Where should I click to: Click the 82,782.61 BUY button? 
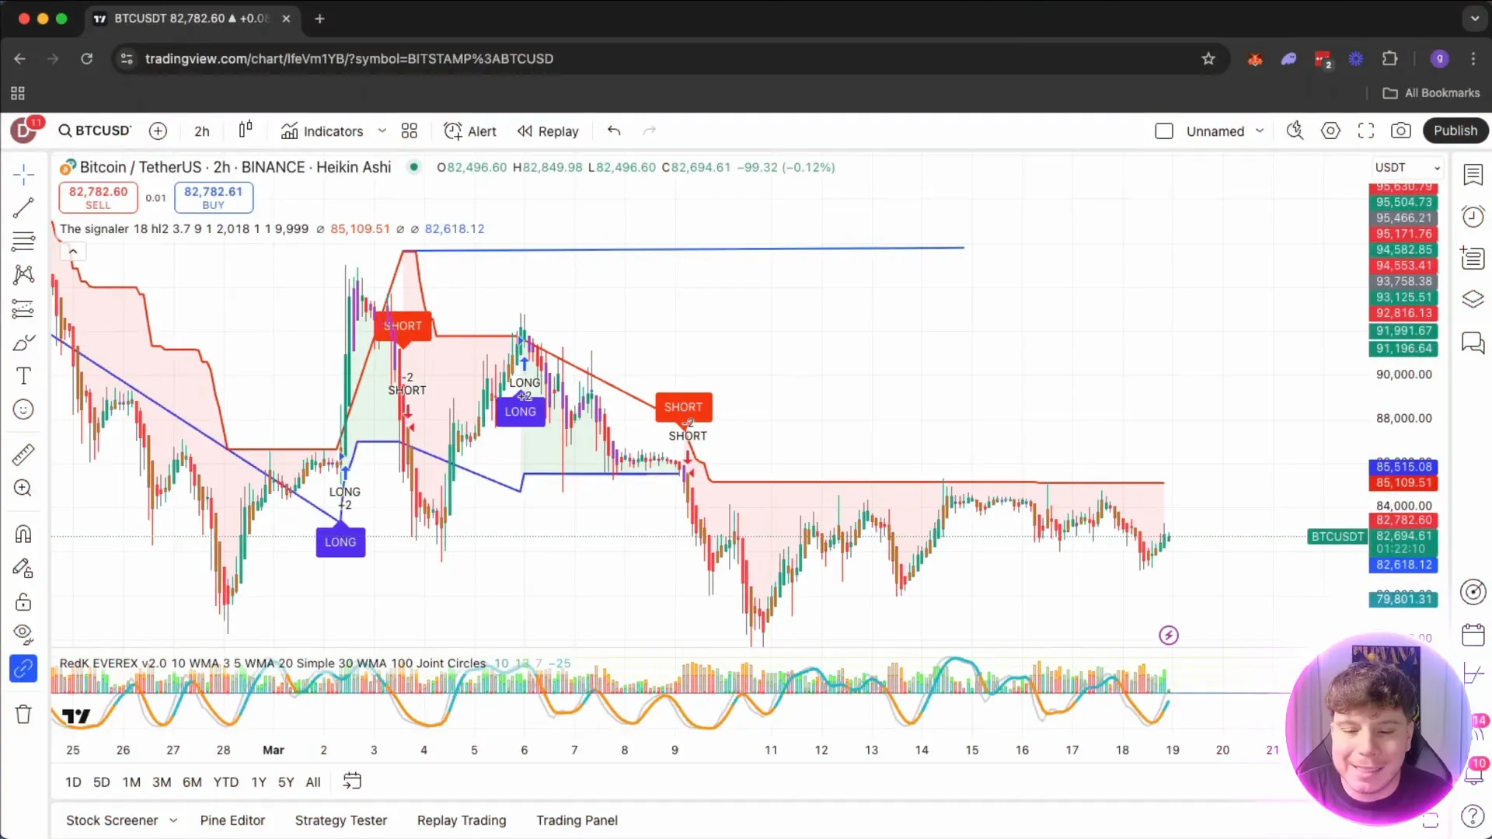(x=214, y=197)
